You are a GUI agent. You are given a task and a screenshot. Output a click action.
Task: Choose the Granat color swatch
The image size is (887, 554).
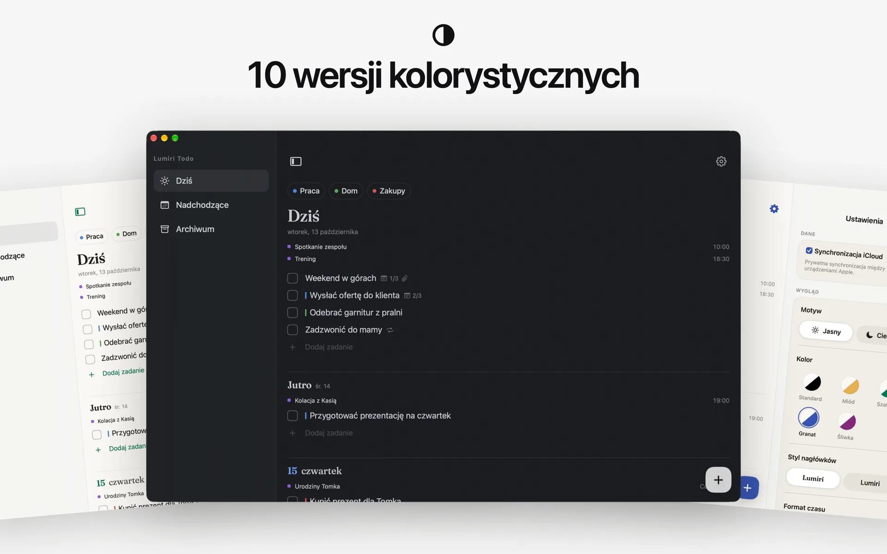[808, 418]
